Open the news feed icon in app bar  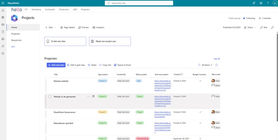(3, 24)
